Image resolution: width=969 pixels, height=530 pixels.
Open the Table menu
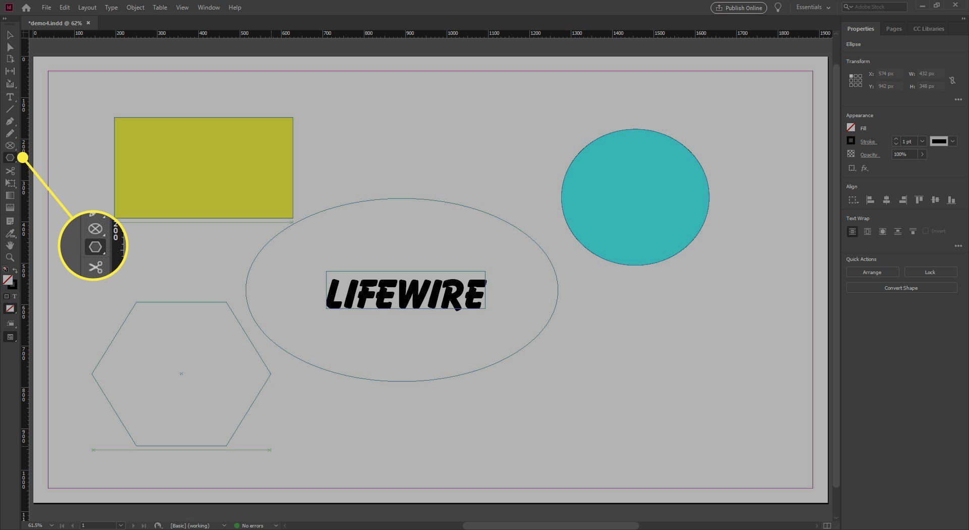[x=160, y=8]
